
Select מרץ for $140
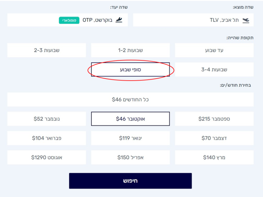coord(214,157)
